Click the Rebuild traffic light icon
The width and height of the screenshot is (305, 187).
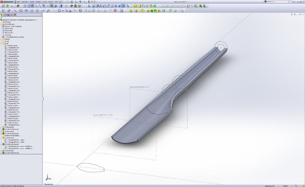tap(88, 1)
